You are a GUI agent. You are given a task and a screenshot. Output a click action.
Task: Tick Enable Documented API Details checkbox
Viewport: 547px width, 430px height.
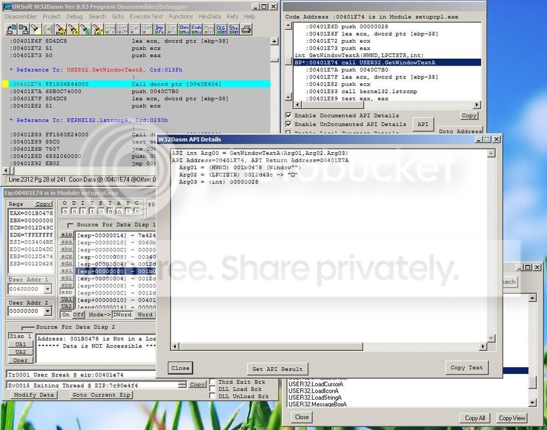click(x=288, y=115)
